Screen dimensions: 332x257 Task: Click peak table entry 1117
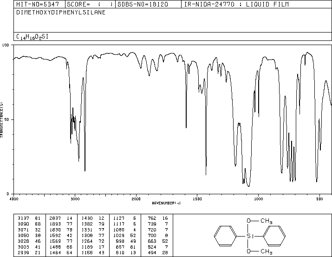click(x=119, y=224)
